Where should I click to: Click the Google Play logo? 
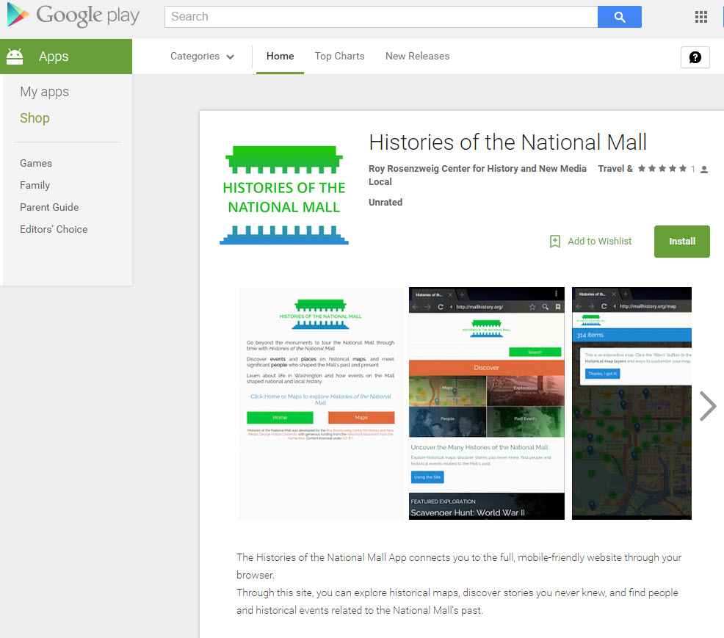73,15
